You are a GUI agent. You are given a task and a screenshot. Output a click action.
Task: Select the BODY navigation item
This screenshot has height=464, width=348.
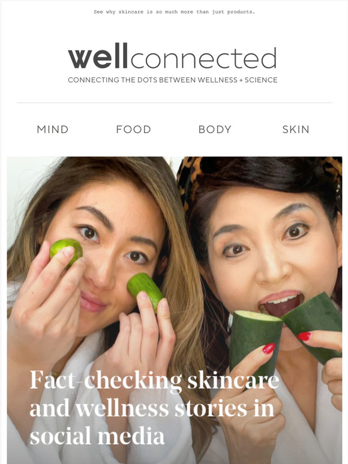pos(215,129)
